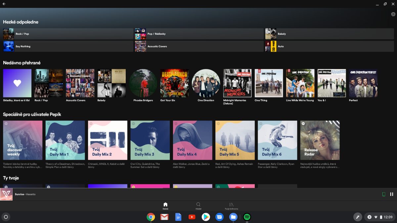Pause the currently playing song
The image size is (397, 223).
click(392, 194)
